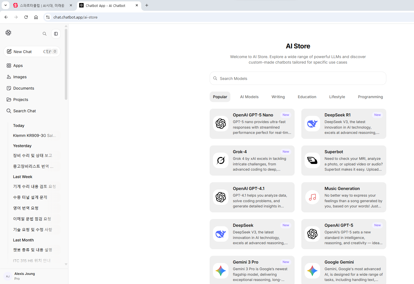This screenshot has width=414, height=284.
Task: Open the Superbot card title
Action: pyautogui.click(x=334, y=152)
